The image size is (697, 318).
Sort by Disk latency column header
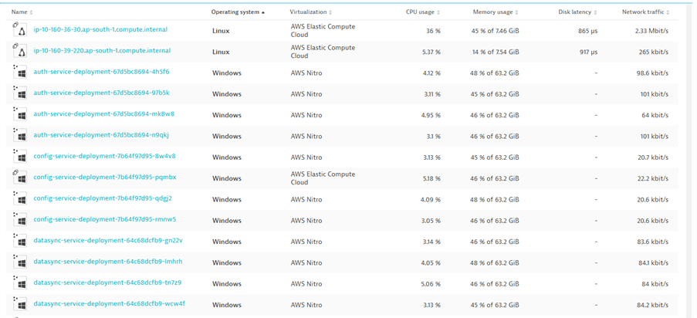click(577, 12)
